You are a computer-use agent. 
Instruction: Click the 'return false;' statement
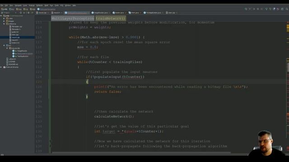coord(108,92)
